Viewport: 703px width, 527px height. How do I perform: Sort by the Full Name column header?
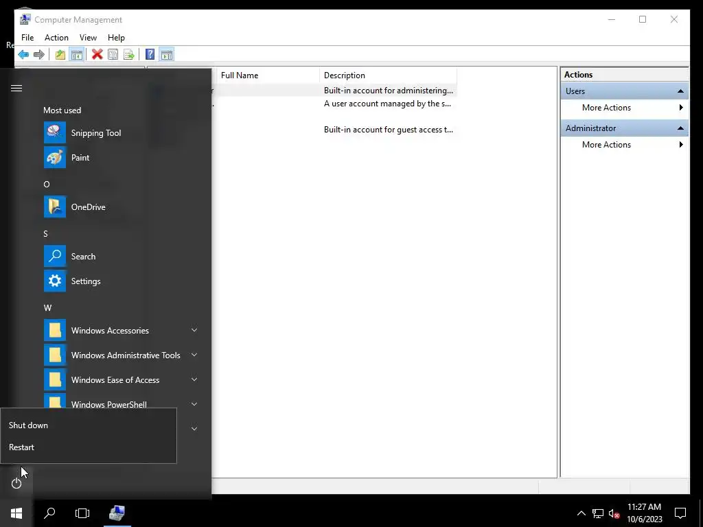click(x=268, y=75)
